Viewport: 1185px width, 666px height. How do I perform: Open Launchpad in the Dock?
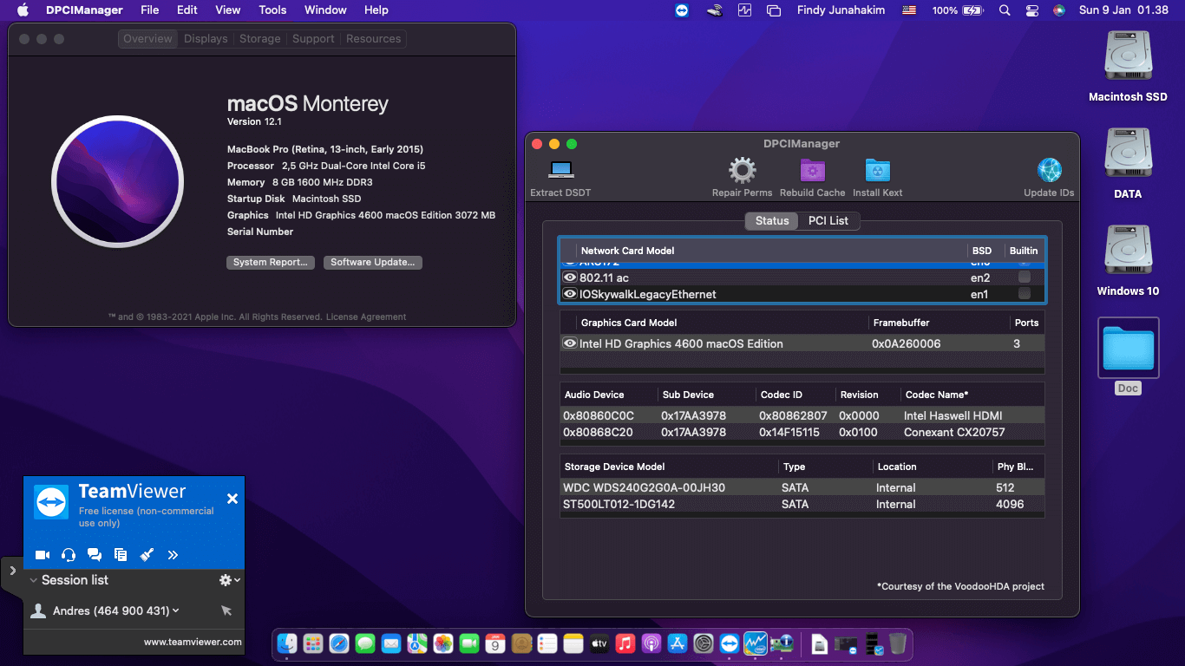pyautogui.click(x=313, y=643)
